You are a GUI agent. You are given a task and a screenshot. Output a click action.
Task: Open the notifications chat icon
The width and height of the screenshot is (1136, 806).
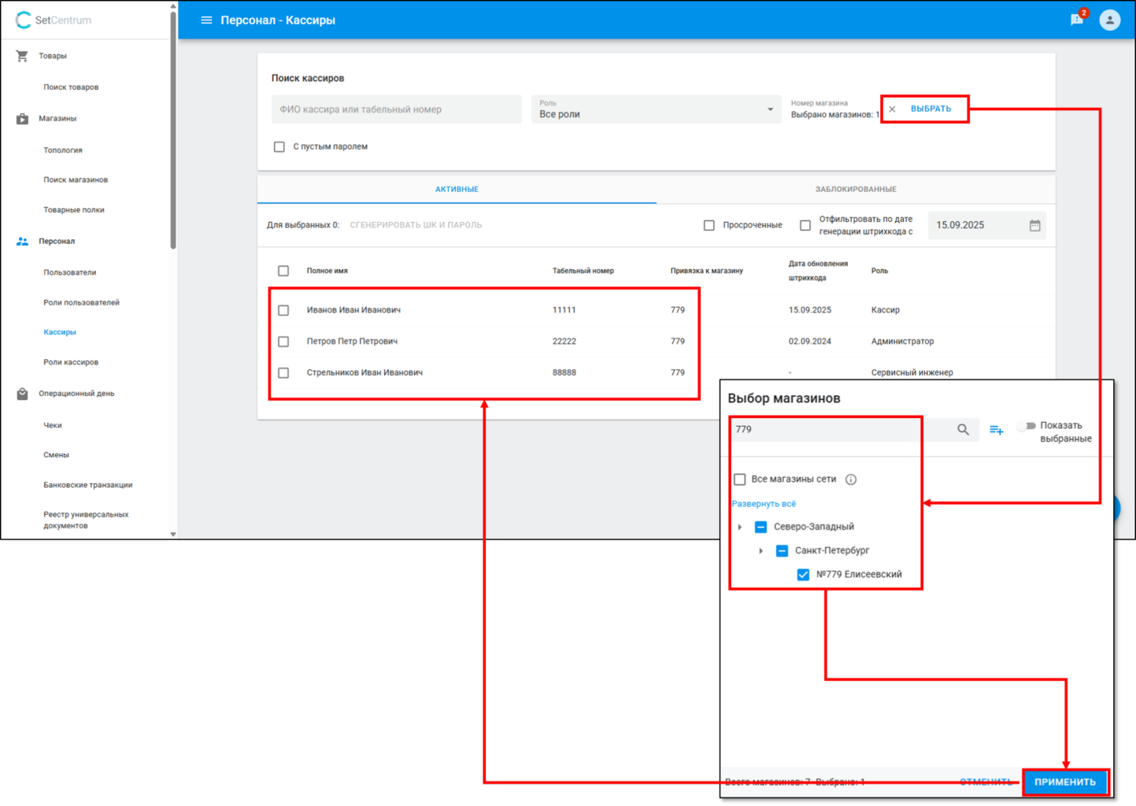coord(1077,20)
